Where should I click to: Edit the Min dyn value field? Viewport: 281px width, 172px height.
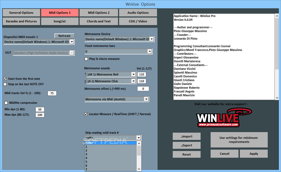point(40,109)
